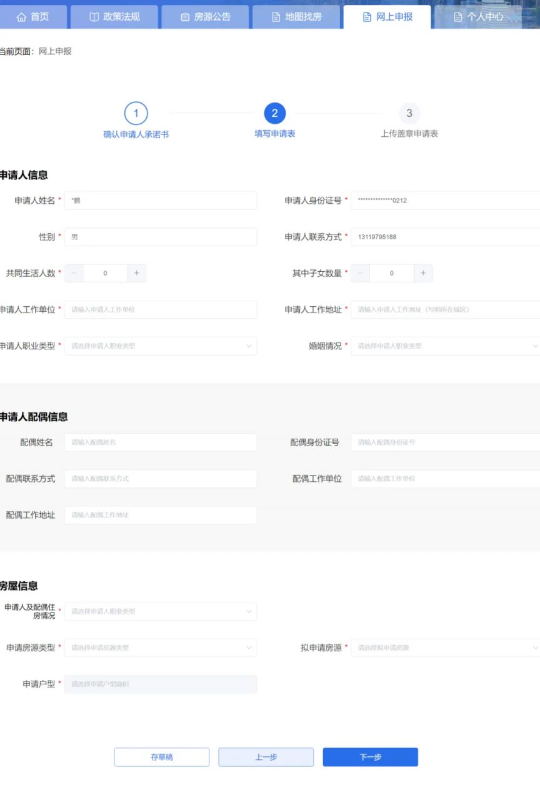Switch to the 房源公告 tab

coord(206,17)
